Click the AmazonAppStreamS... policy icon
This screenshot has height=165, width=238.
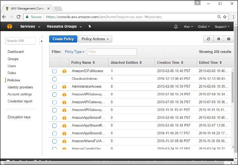coord(64,134)
